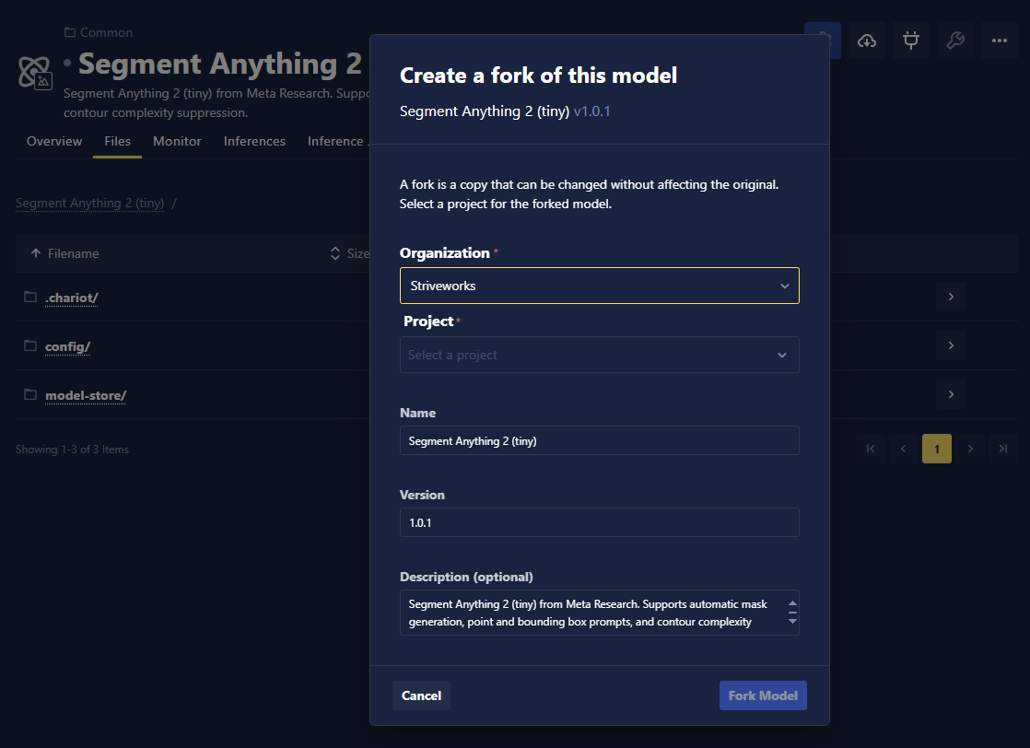Go to next page of file list
Screen dimensions: 1030x748
tap(970, 449)
